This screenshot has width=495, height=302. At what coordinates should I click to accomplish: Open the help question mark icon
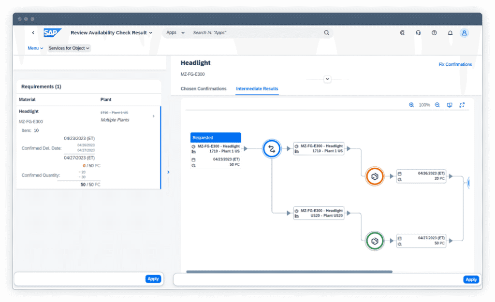(434, 33)
